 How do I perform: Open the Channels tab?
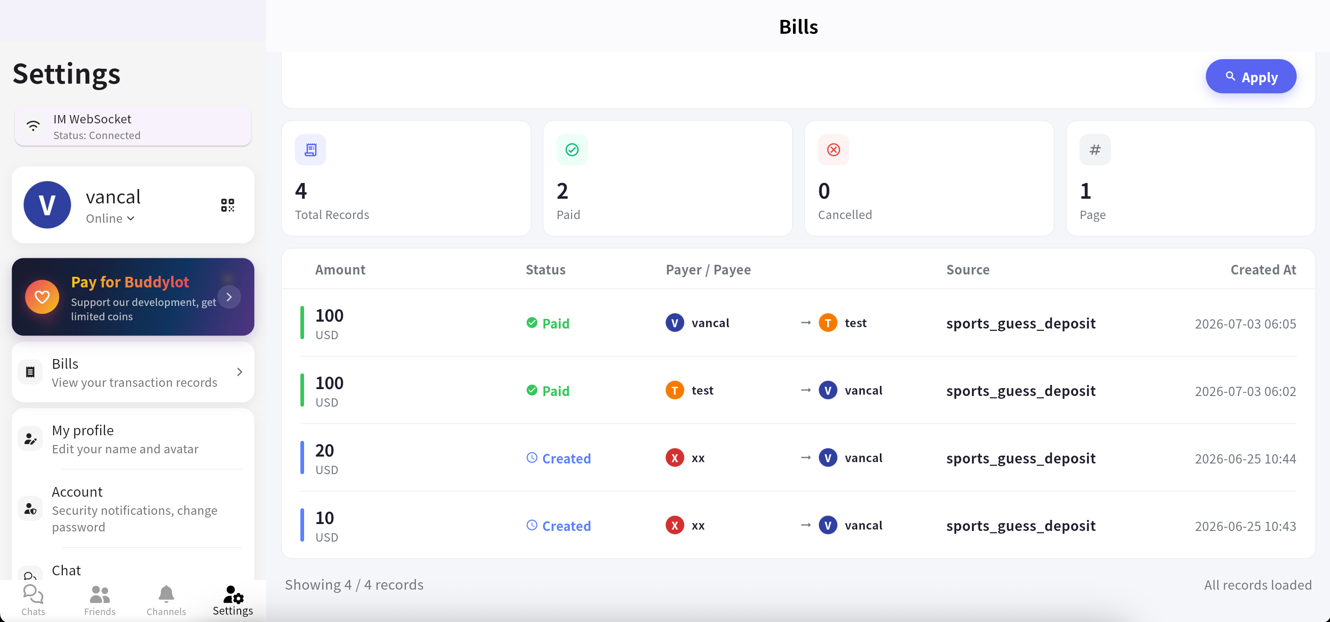166,600
